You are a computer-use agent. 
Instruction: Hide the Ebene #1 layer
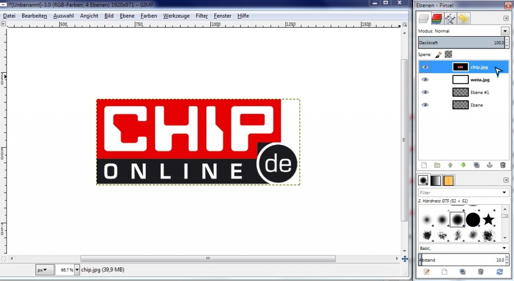[425, 92]
